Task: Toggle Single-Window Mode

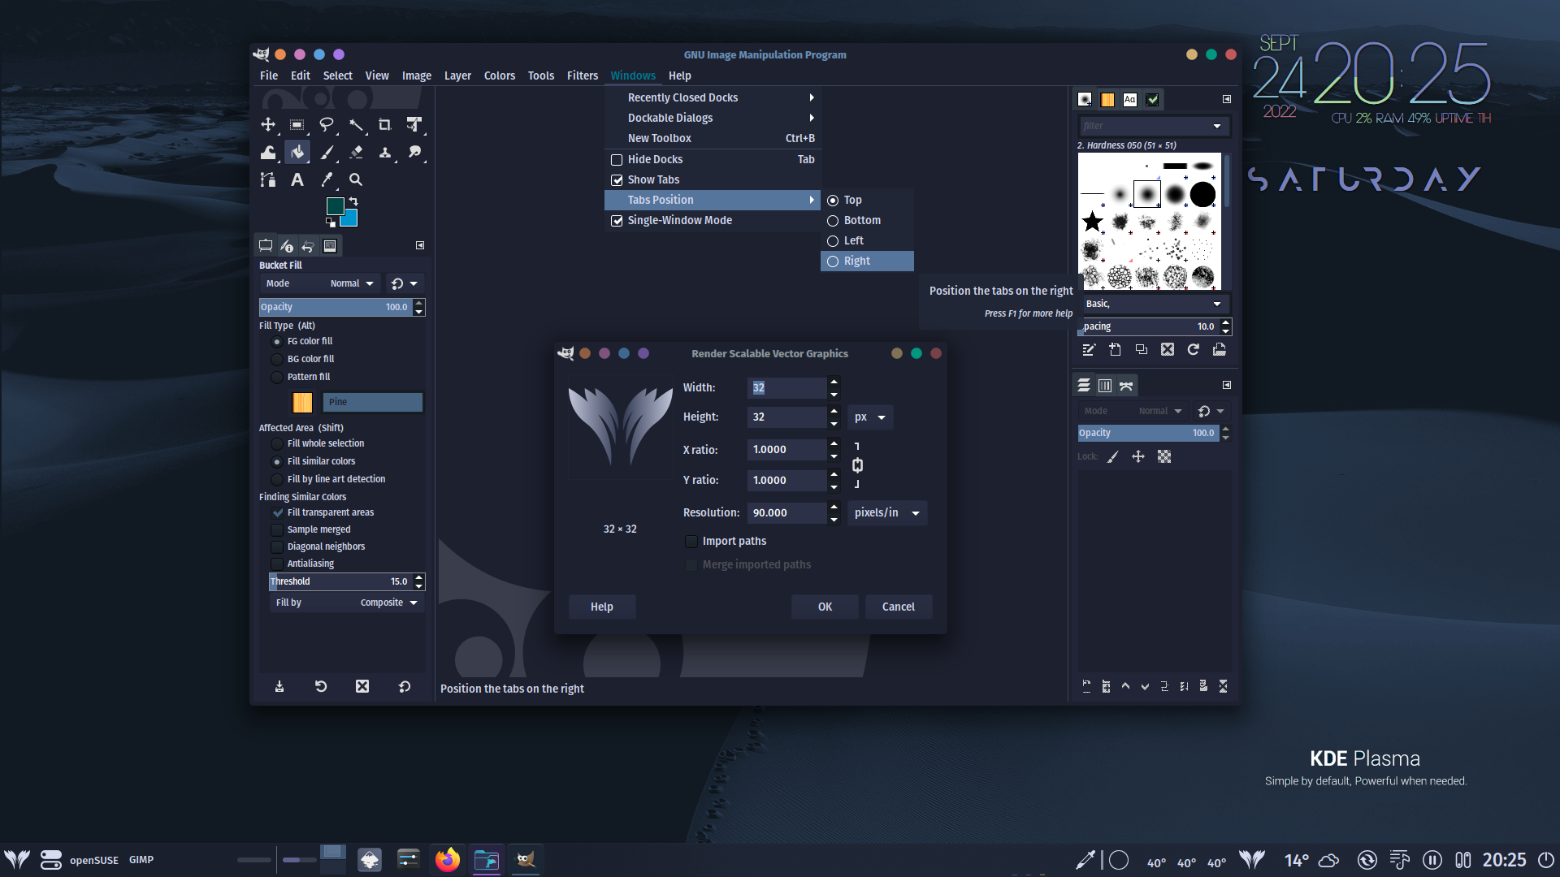Action: pos(617,221)
